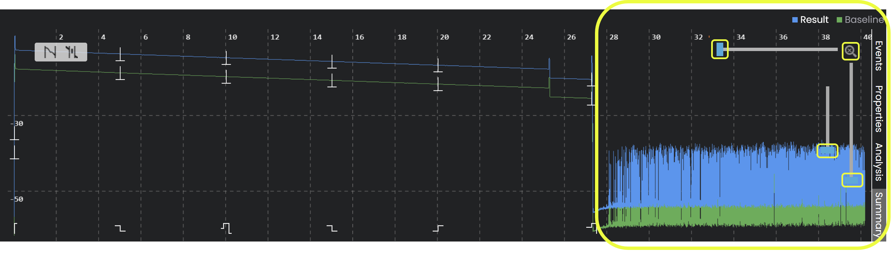Click the time axis label 36
The height and width of the screenshot is (262, 895).
click(783, 37)
